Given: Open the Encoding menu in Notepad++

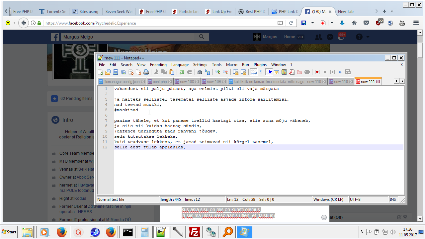Looking at the screenshot, I should 158,65.
